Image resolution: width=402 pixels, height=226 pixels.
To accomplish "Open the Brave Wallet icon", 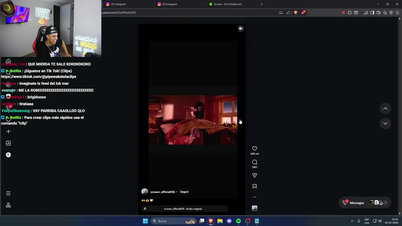I will pyautogui.click(x=378, y=13).
